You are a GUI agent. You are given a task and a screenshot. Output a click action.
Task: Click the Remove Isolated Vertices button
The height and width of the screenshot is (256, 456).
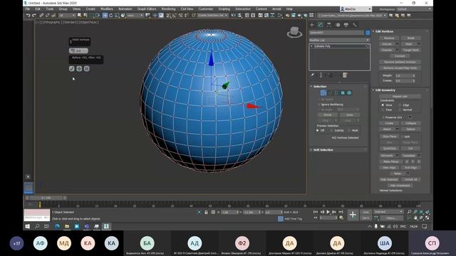(x=400, y=62)
